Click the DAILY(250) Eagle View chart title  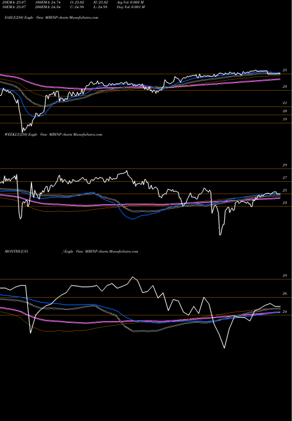(x=51, y=18)
